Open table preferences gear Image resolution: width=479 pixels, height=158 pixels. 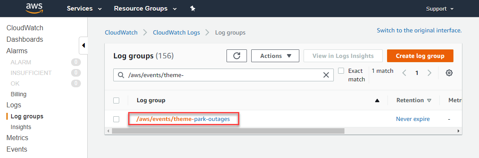click(449, 73)
